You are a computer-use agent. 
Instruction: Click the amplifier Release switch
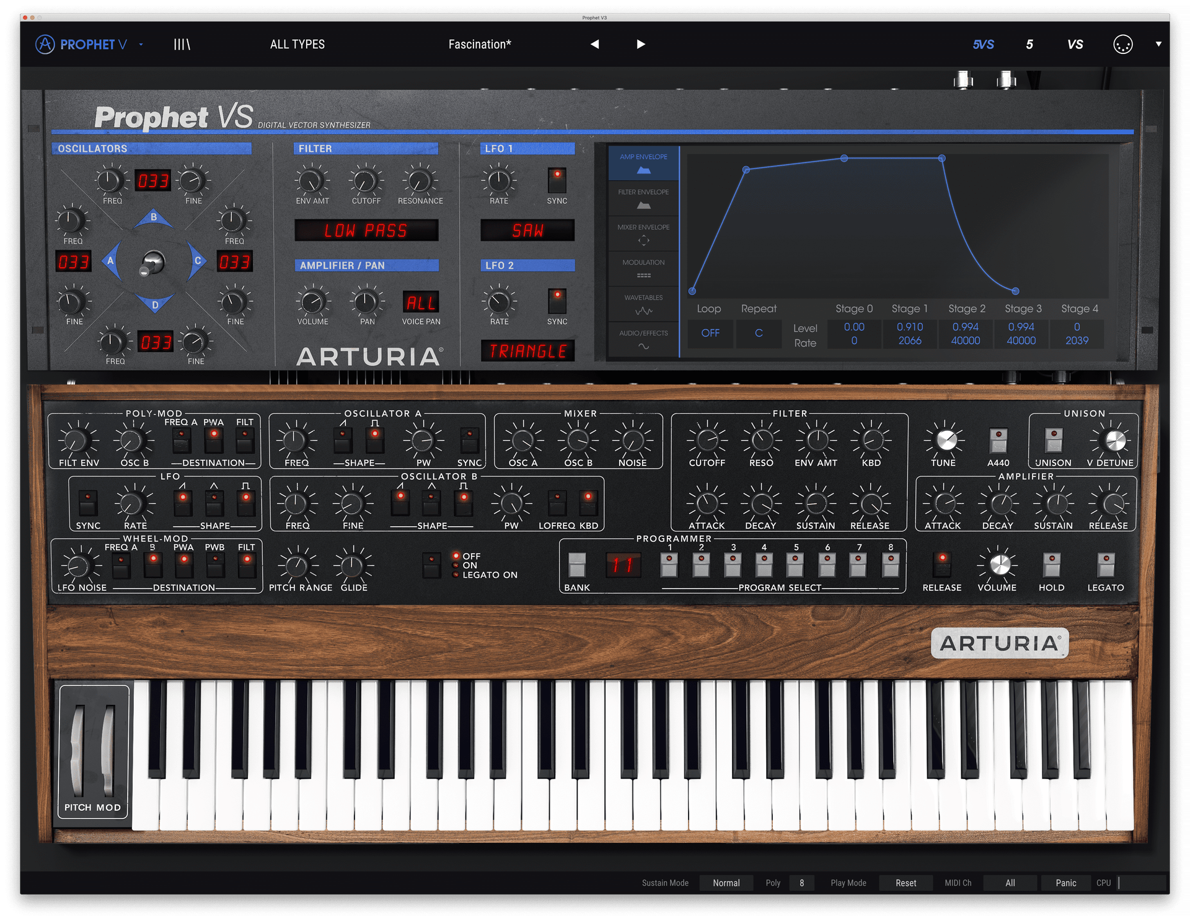tap(942, 565)
